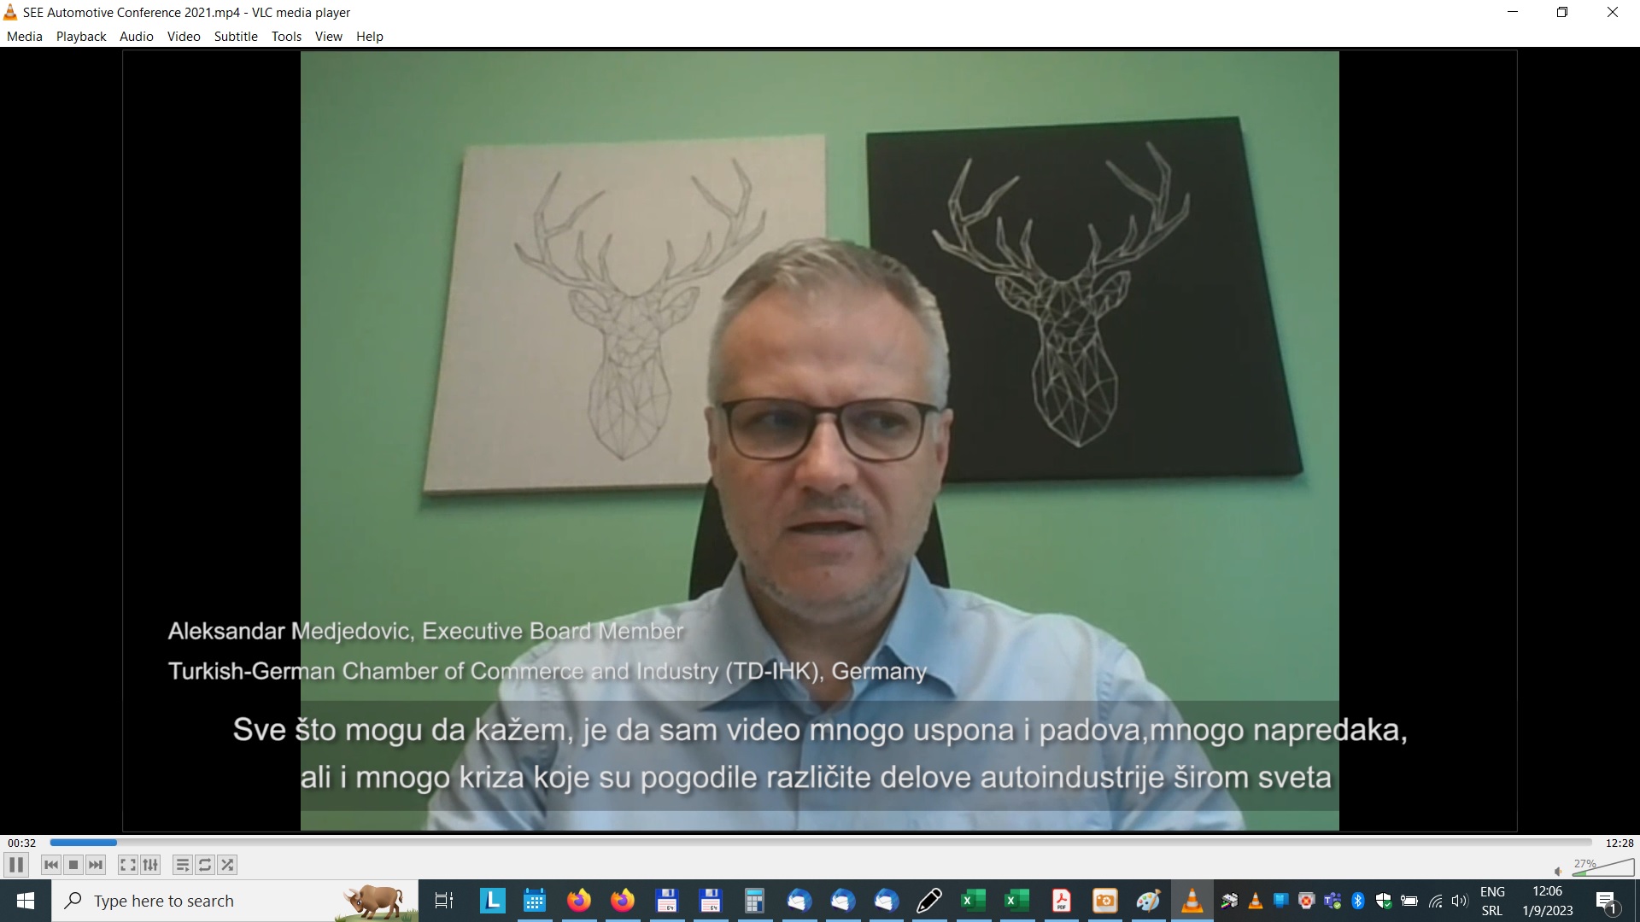Image resolution: width=1640 pixels, height=922 pixels.
Task: Expand the Audio menu
Action: pos(136,37)
